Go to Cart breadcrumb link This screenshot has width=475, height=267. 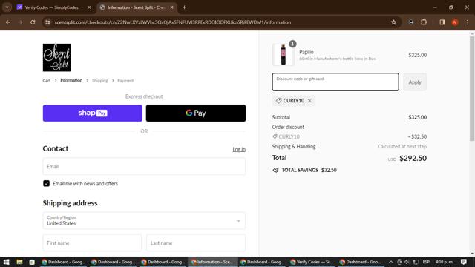pyautogui.click(x=46, y=81)
